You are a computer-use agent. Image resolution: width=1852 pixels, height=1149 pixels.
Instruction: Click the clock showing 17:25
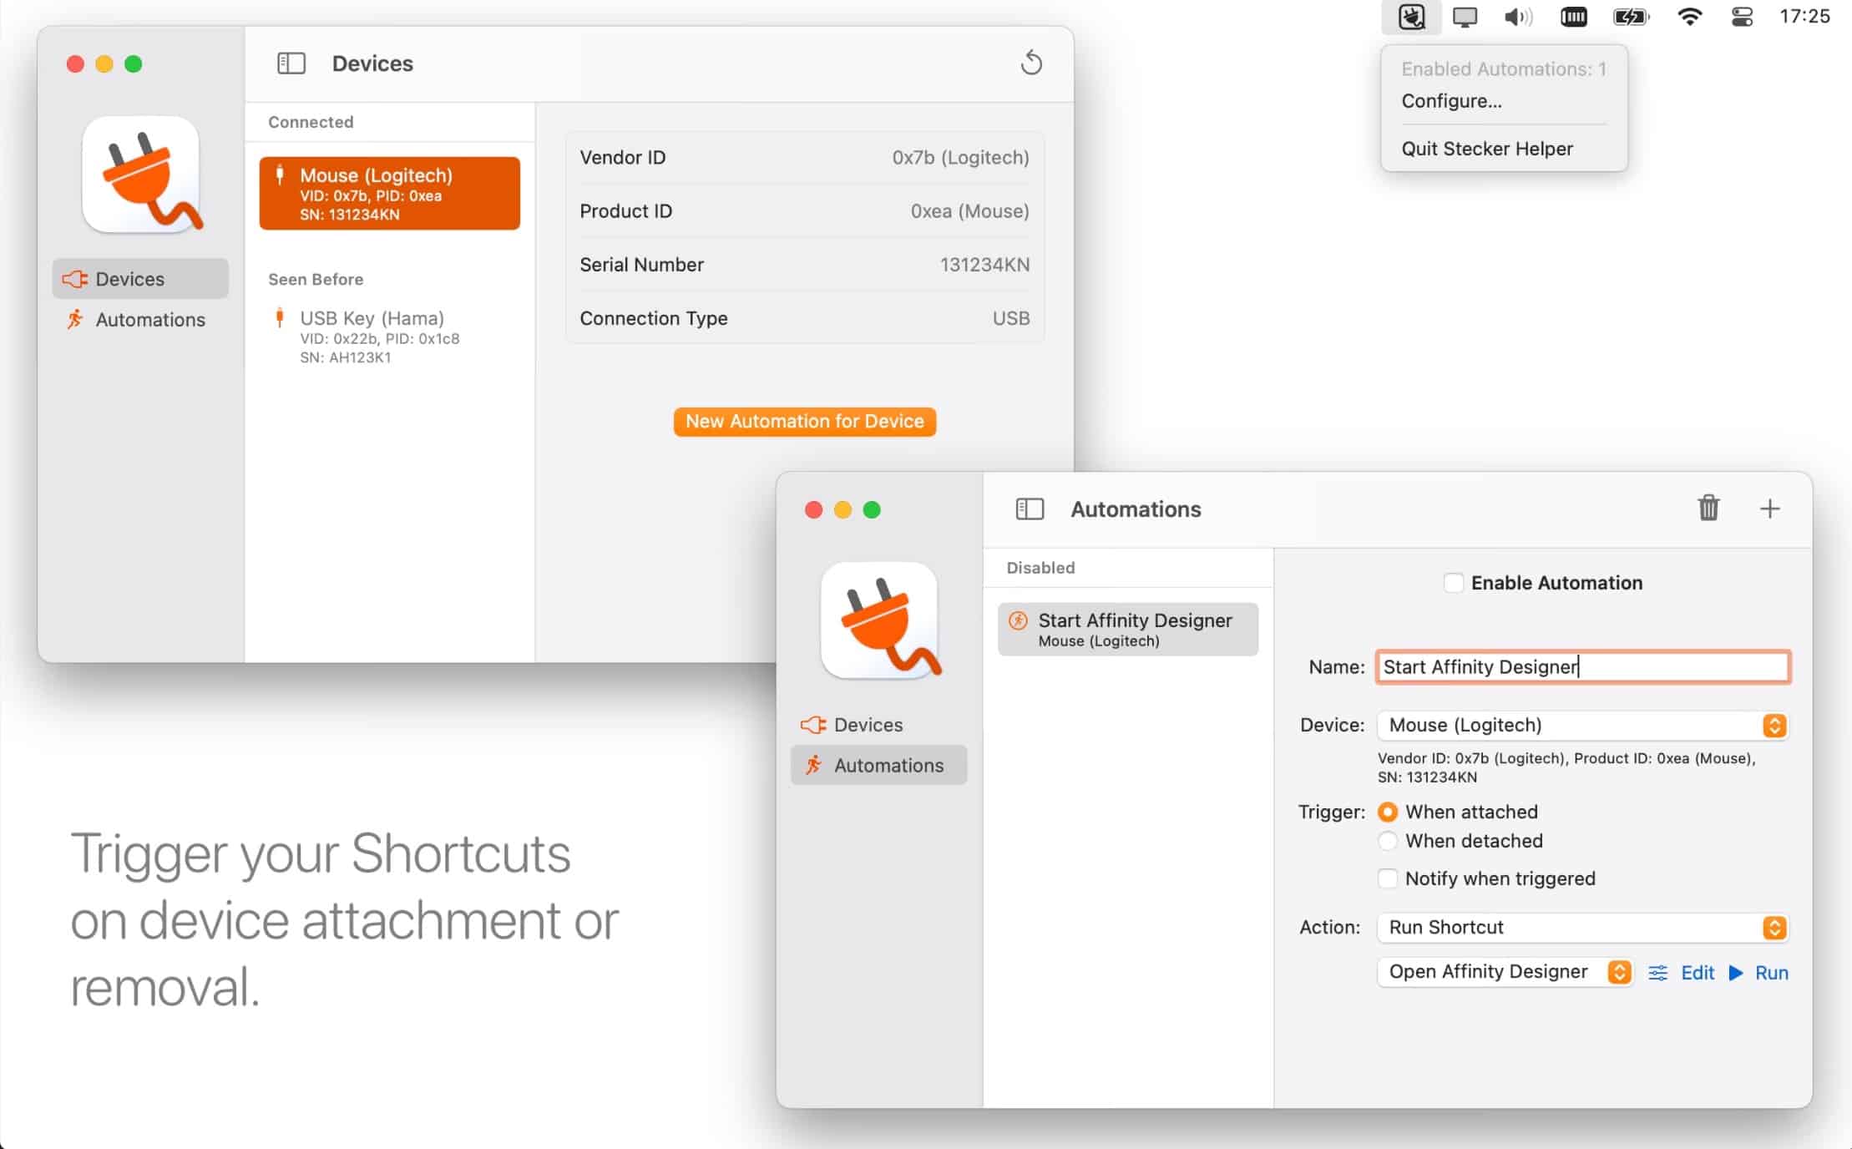coord(1805,17)
